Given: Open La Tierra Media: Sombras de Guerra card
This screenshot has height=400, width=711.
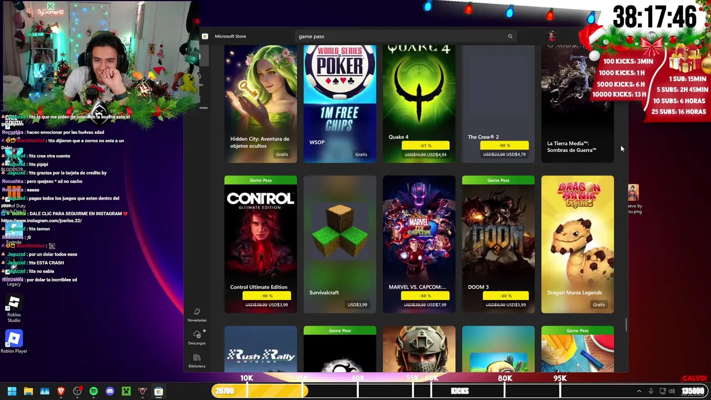Looking at the screenshot, I should coord(578,104).
